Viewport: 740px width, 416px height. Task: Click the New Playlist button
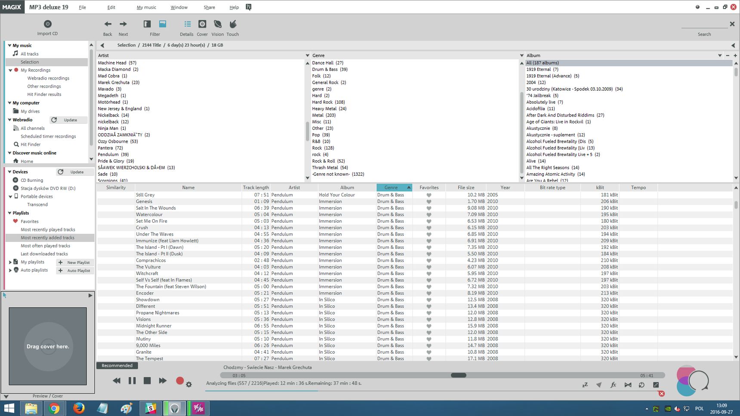coord(75,262)
